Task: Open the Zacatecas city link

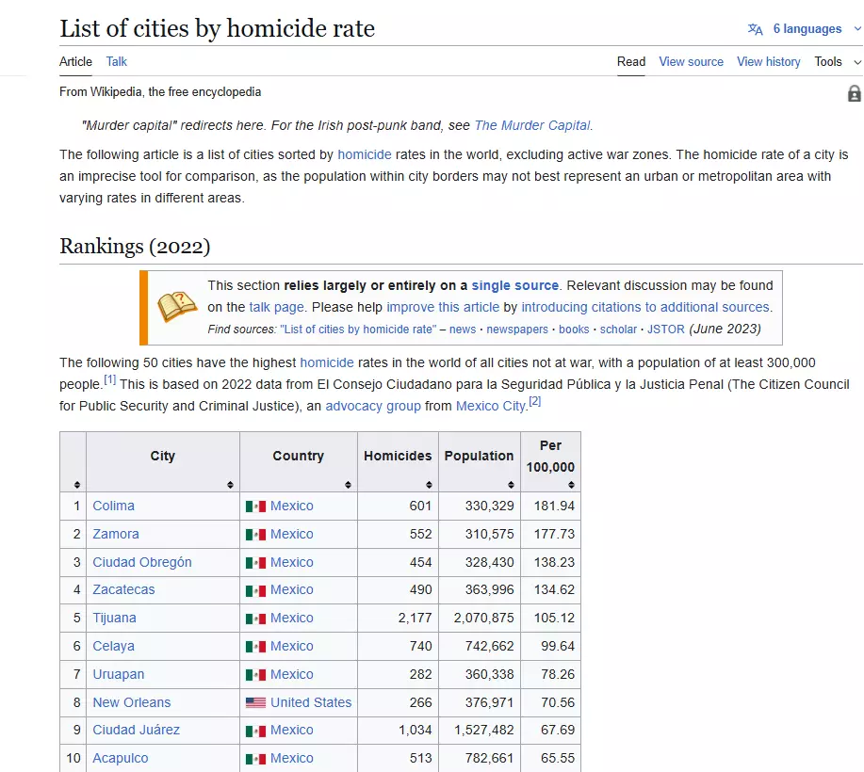Action: click(x=123, y=589)
